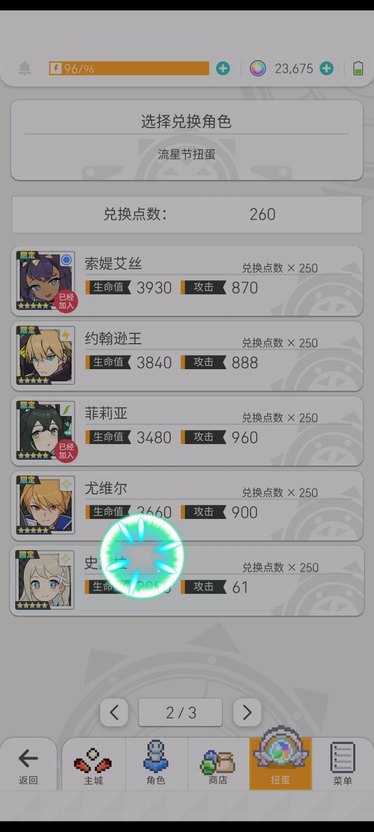Tap the orange stamina bar 96/96
The height and width of the screenshot is (832, 374).
[x=129, y=68]
